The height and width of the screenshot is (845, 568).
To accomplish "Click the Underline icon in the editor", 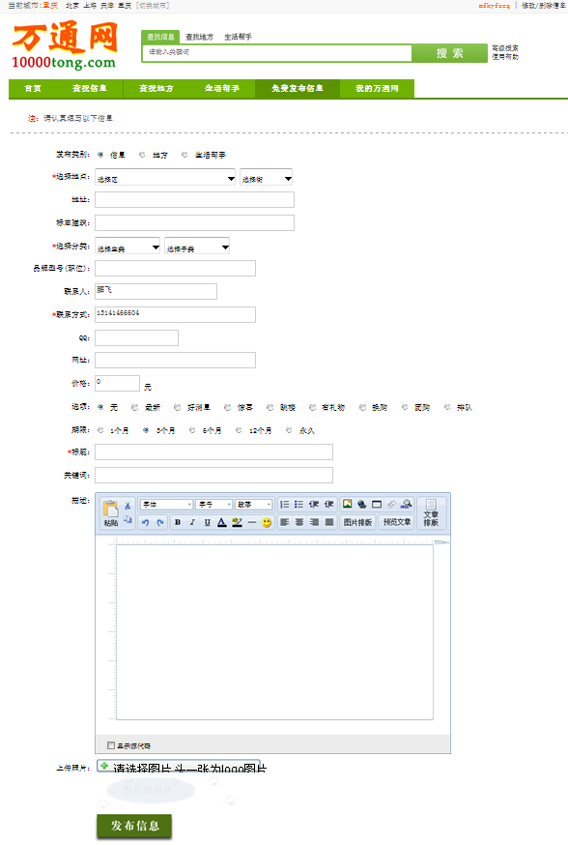I will click(207, 522).
